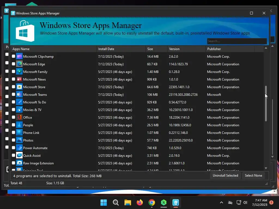Check the Microsoft Store checkbox
Screen dimensions: 279x209
click(x=14, y=87)
